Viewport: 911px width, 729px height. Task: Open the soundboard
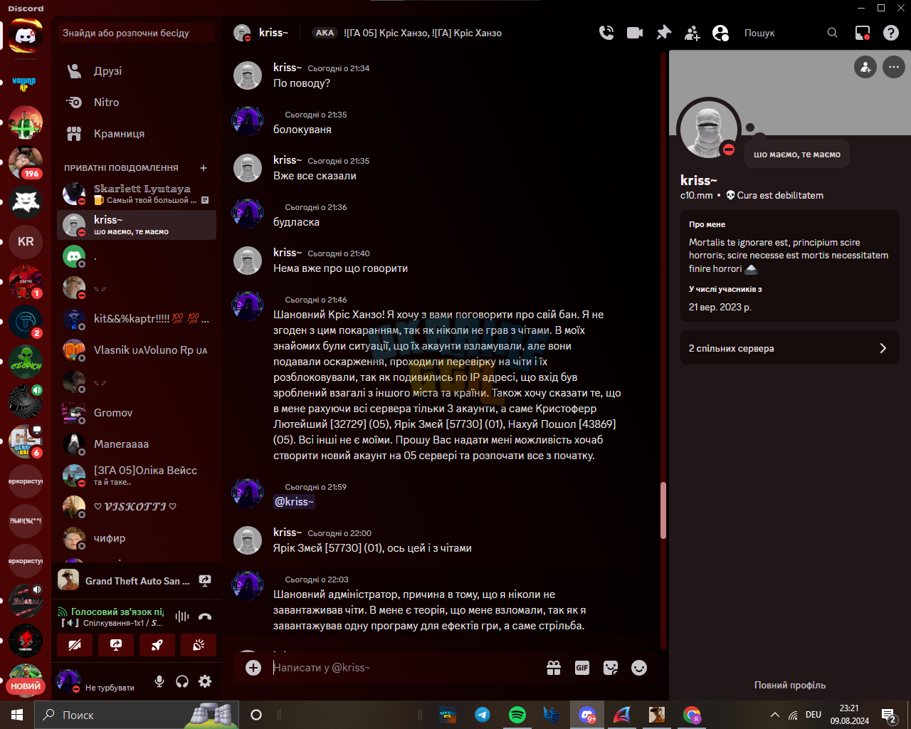click(199, 645)
